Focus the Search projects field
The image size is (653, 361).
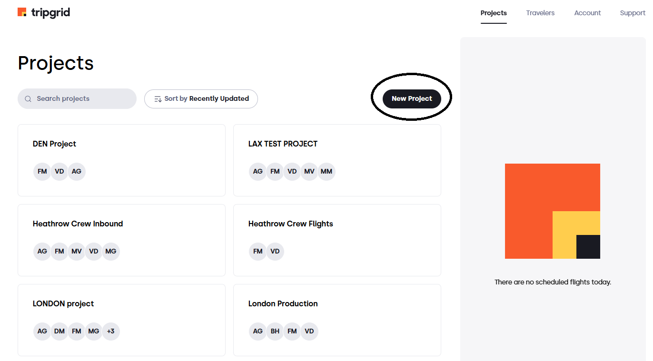point(77,99)
